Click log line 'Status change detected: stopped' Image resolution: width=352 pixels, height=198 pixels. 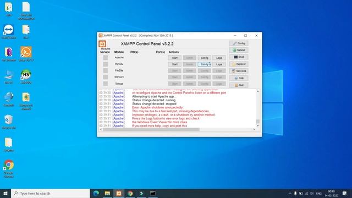[154, 104]
